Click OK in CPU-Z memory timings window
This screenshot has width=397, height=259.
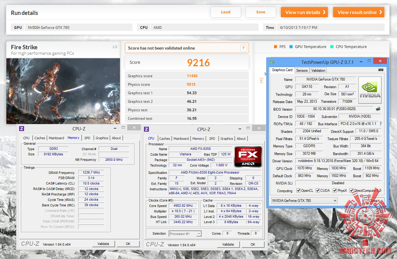(128, 244)
